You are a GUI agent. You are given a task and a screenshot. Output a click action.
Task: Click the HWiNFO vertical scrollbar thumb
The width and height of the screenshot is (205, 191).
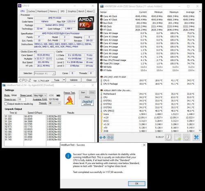[x=200, y=40]
